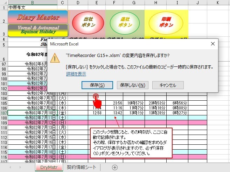Viewport: 230px width, 172px height.
Task: Select column F header
Action: coord(114,2)
